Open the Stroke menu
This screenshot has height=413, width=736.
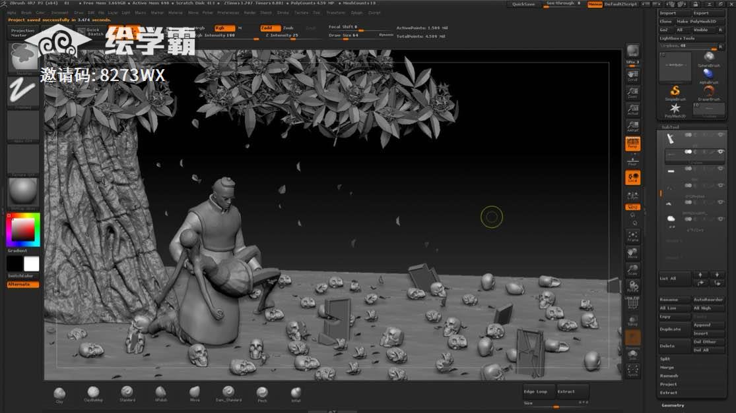[283, 13]
